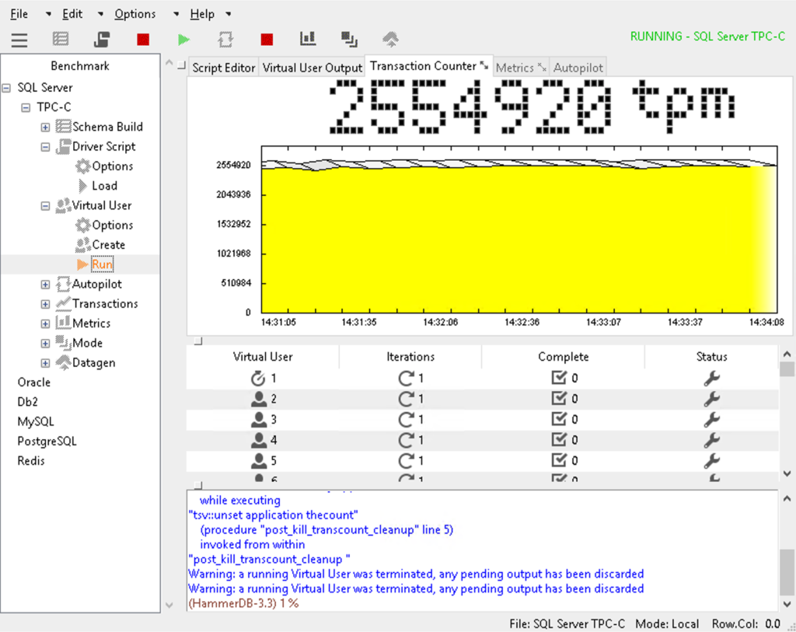Screen dimensions: 796x632
Task: Open the File menu
Action: 19,14
